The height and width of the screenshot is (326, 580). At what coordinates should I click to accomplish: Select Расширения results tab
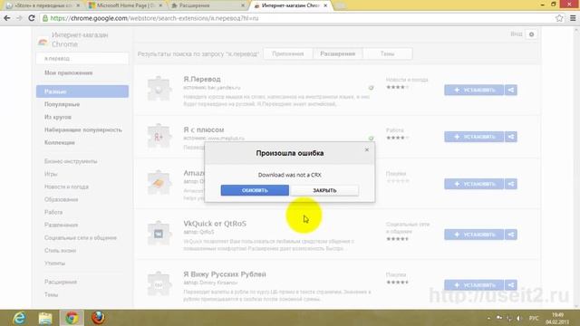pyautogui.click(x=337, y=53)
